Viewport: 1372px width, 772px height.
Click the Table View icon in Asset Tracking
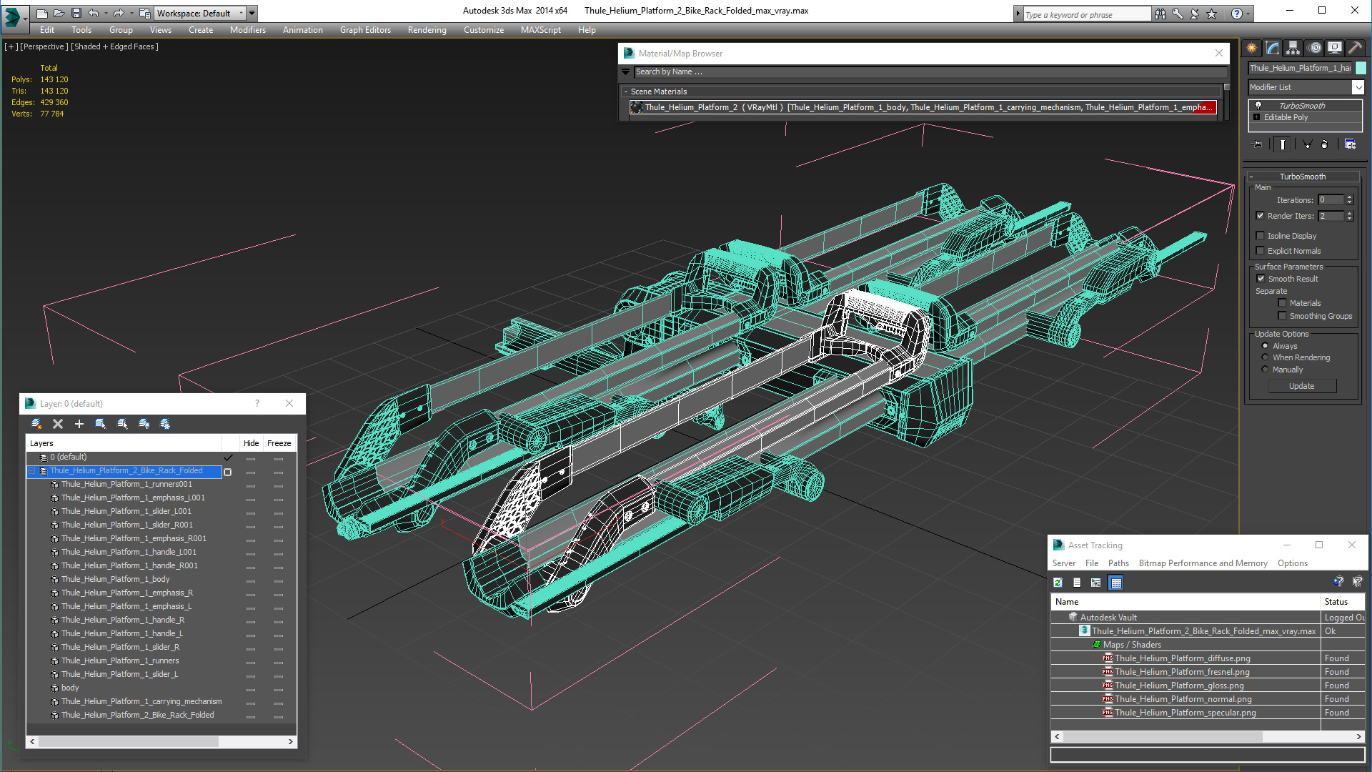click(1116, 583)
